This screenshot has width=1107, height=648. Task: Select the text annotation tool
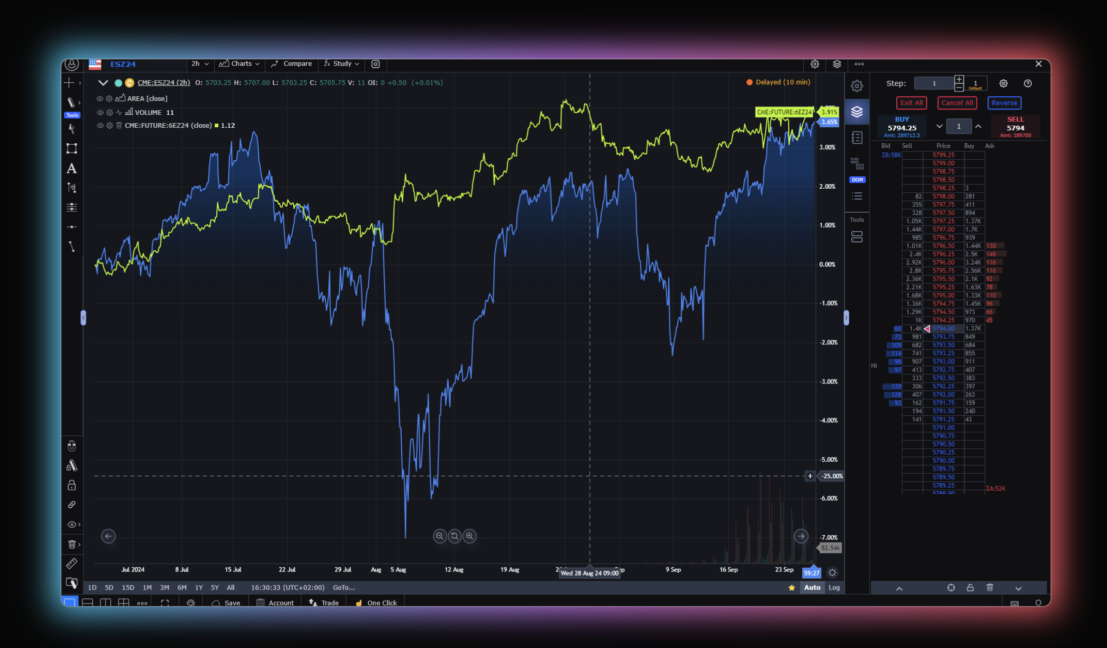[71, 169]
